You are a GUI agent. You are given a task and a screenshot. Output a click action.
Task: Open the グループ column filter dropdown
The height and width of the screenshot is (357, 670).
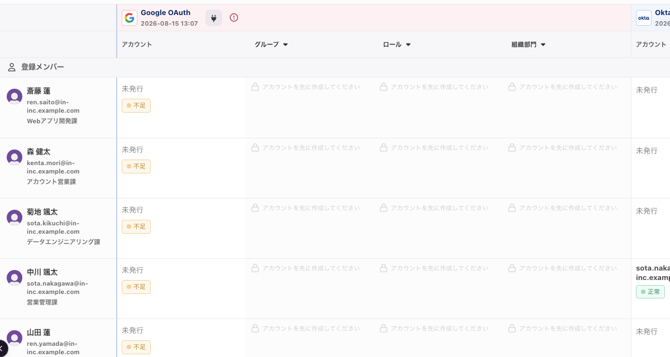[x=285, y=45]
